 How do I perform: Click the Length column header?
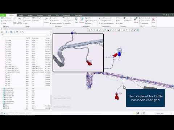(x=47, y=38)
